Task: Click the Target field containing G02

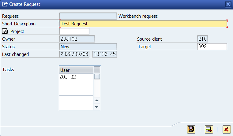Action: [212, 46]
